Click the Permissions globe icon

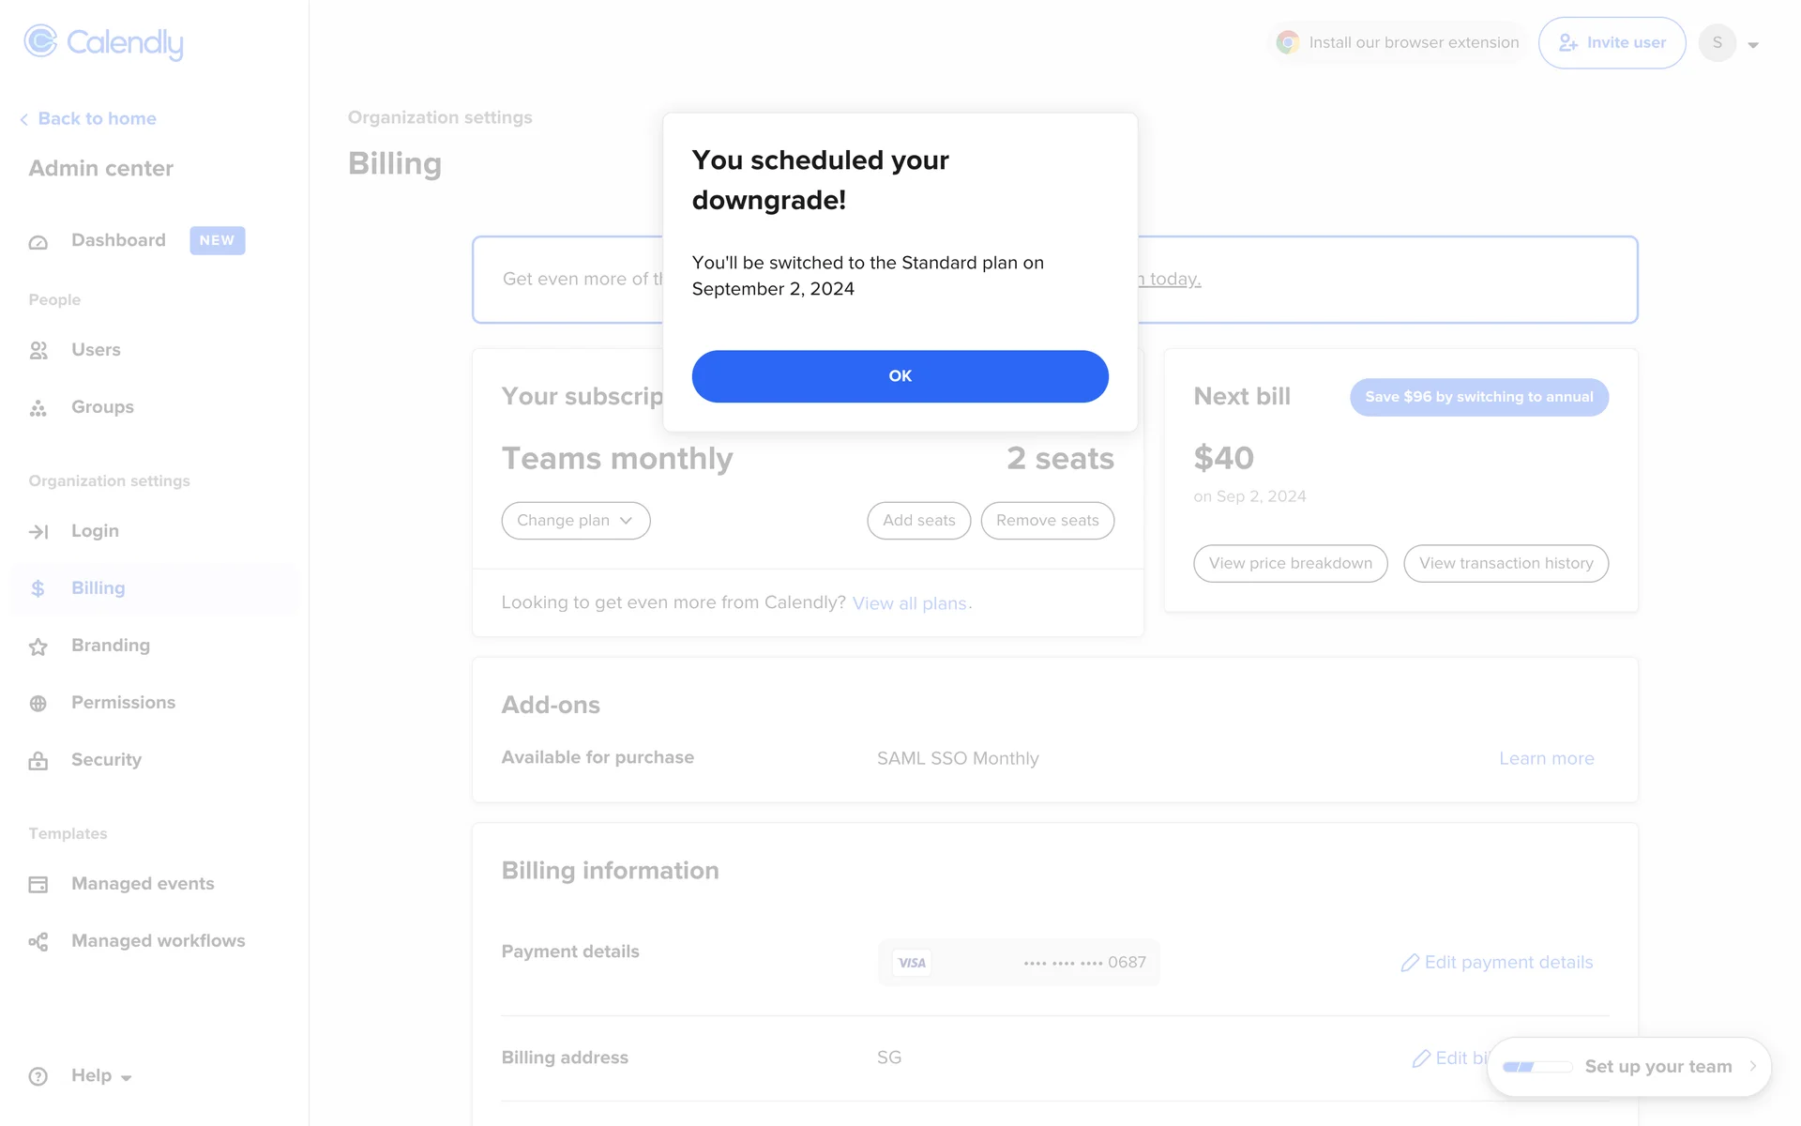click(x=38, y=704)
